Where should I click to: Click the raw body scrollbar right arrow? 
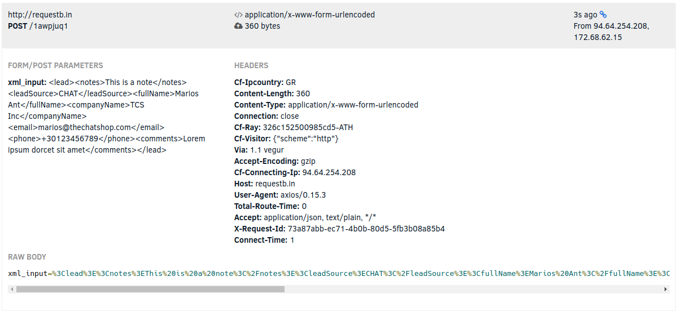[665, 289]
